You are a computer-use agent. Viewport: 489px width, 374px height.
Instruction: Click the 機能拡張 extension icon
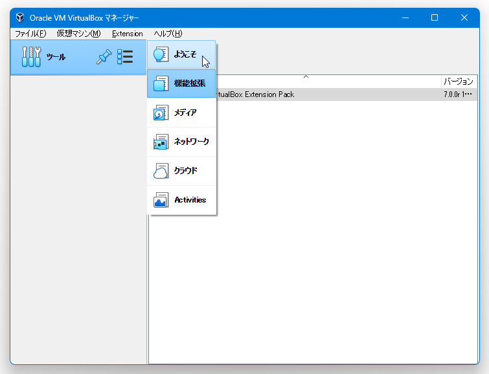pyautogui.click(x=161, y=83)
